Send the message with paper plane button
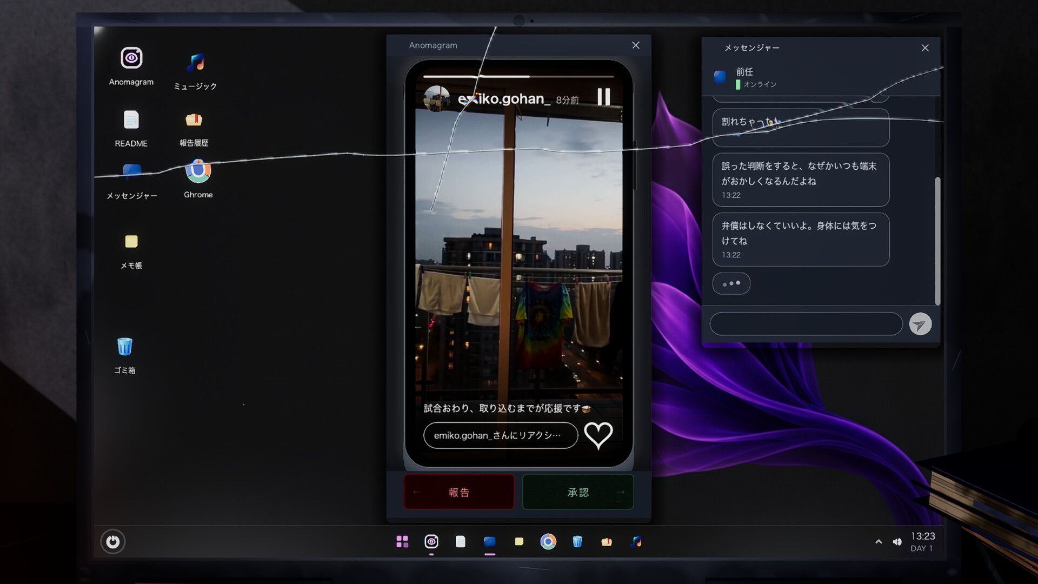 click(x=920, y=324)
